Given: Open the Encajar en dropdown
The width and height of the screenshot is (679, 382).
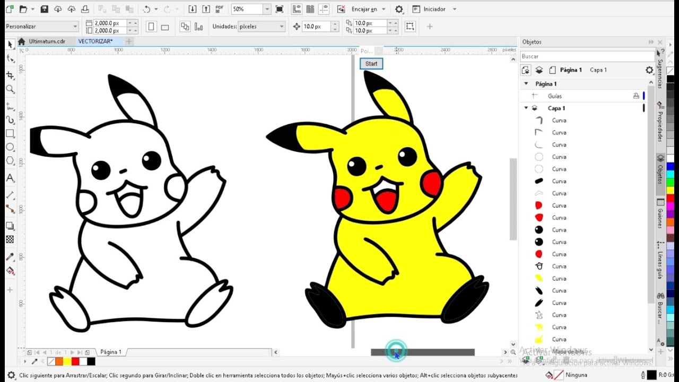Looking at the screenshot, I should (384, 9).
